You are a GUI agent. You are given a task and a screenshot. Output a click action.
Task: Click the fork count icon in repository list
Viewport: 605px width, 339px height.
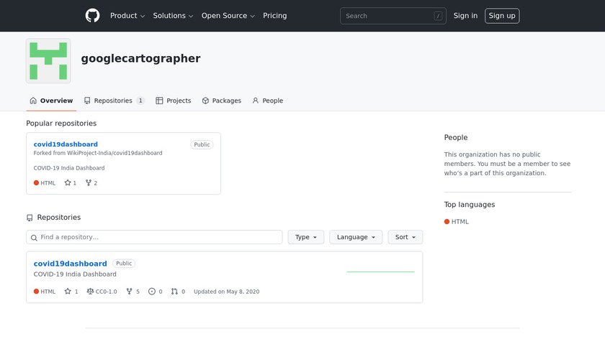(130, 292)
